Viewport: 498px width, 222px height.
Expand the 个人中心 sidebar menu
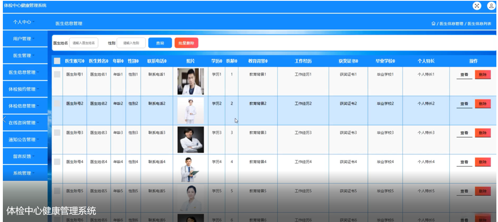point(24,22)
